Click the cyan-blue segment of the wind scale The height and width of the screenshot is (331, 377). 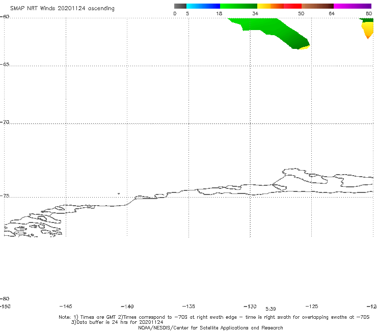tap(203, 6)
